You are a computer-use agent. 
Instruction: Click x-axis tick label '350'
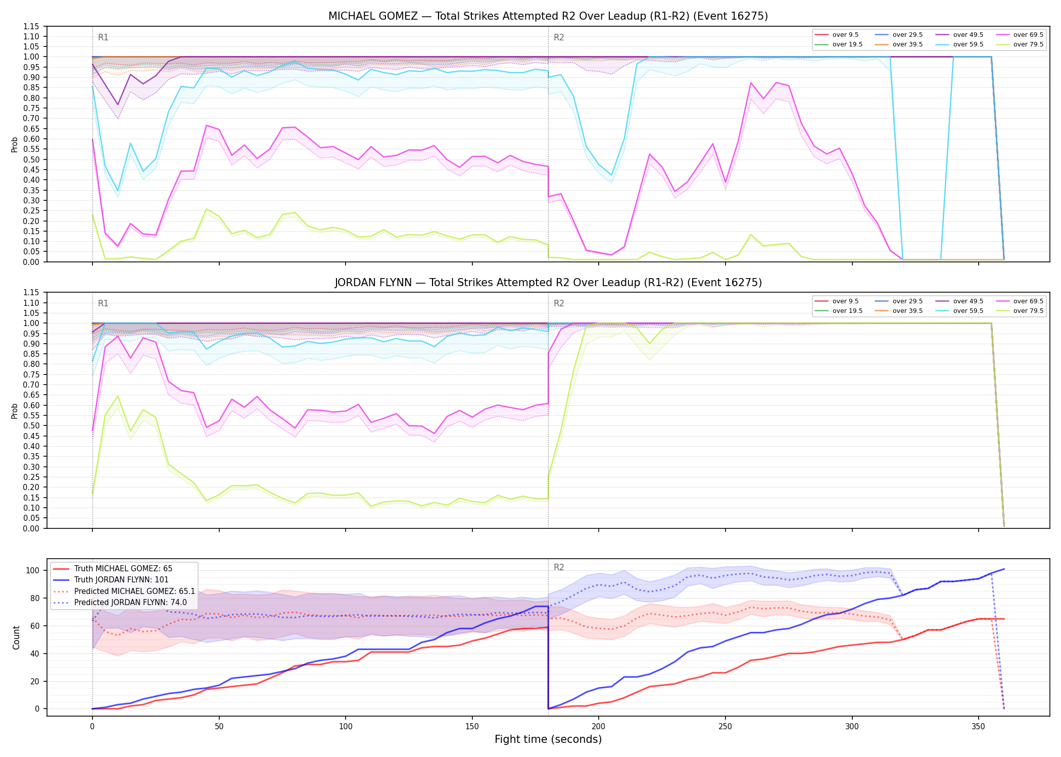[979, 727]
